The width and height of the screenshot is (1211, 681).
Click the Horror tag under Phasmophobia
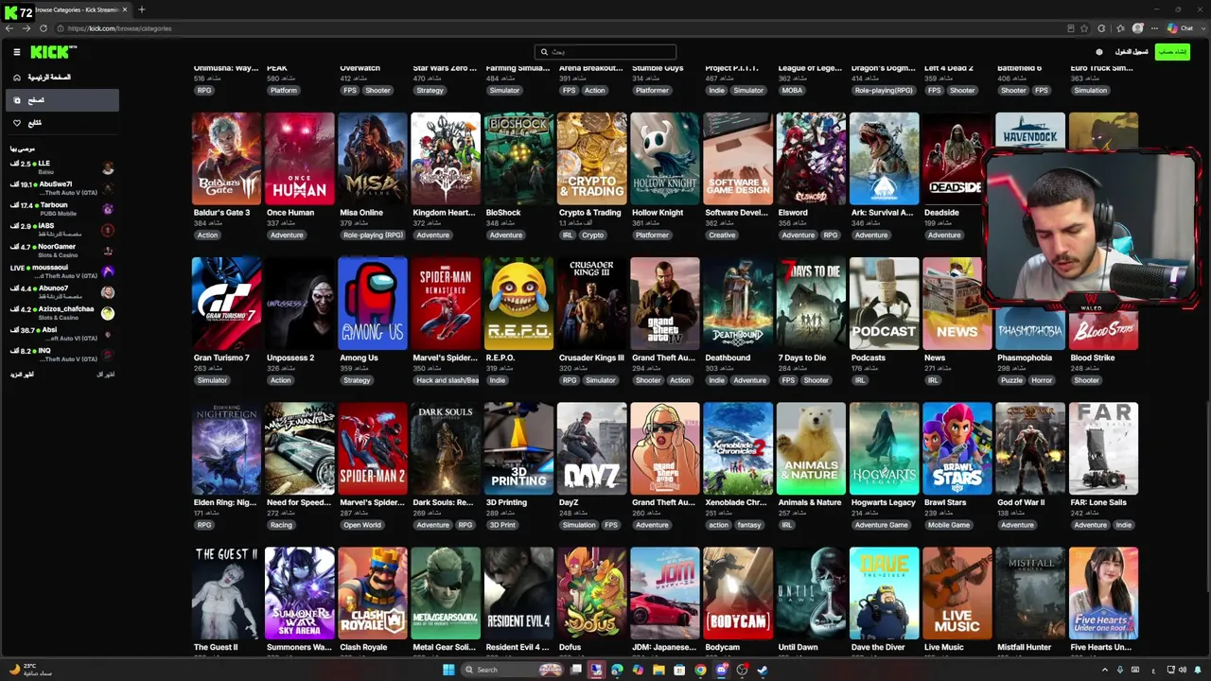[1042, 380]
